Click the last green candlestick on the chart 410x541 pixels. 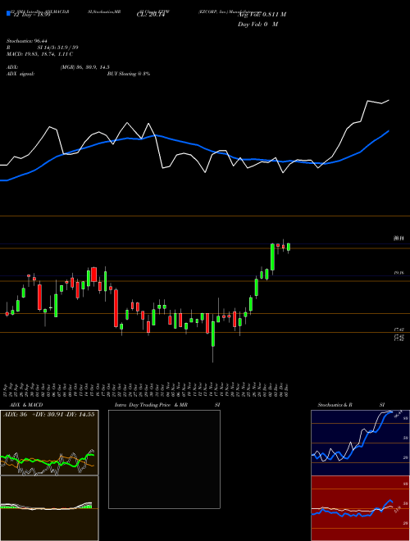[289, 247]
